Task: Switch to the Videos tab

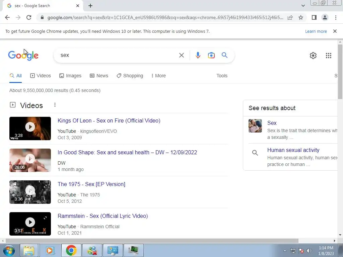Action: click(41, 76)
